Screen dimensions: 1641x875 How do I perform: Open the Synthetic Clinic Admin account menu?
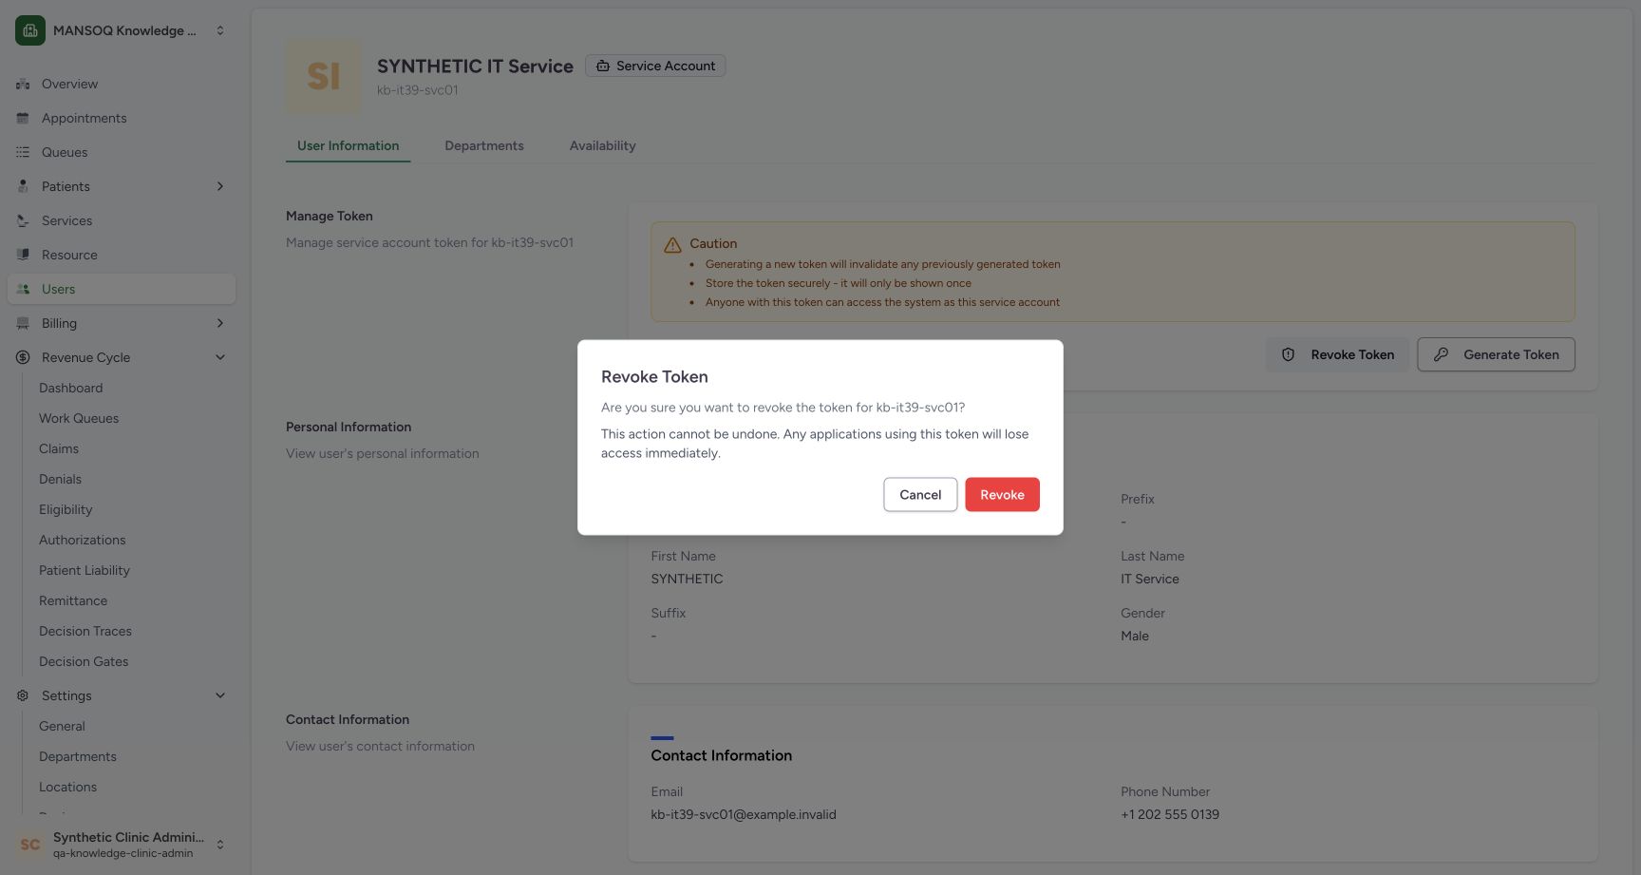(x=122, y=844)
